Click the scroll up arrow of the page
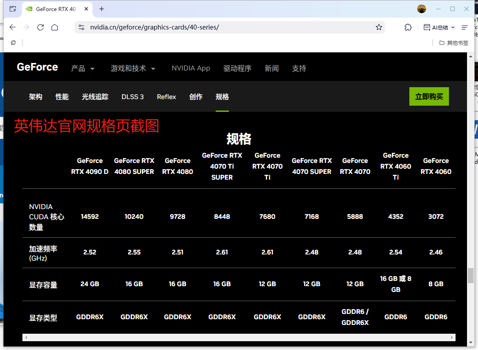Image resolution: width=478 pixels, height=350 pixels. point(471,56)
